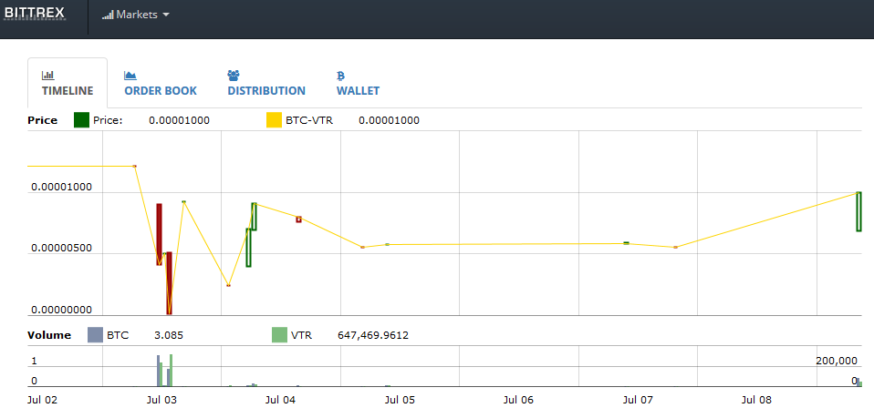The height and width of the screenshot is (408, 874).
Task: Click the 0.00001000 price axis label
Action: (61, 188)
